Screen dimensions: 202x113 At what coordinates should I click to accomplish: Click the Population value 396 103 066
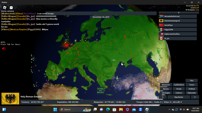click(x=73, y=102)
